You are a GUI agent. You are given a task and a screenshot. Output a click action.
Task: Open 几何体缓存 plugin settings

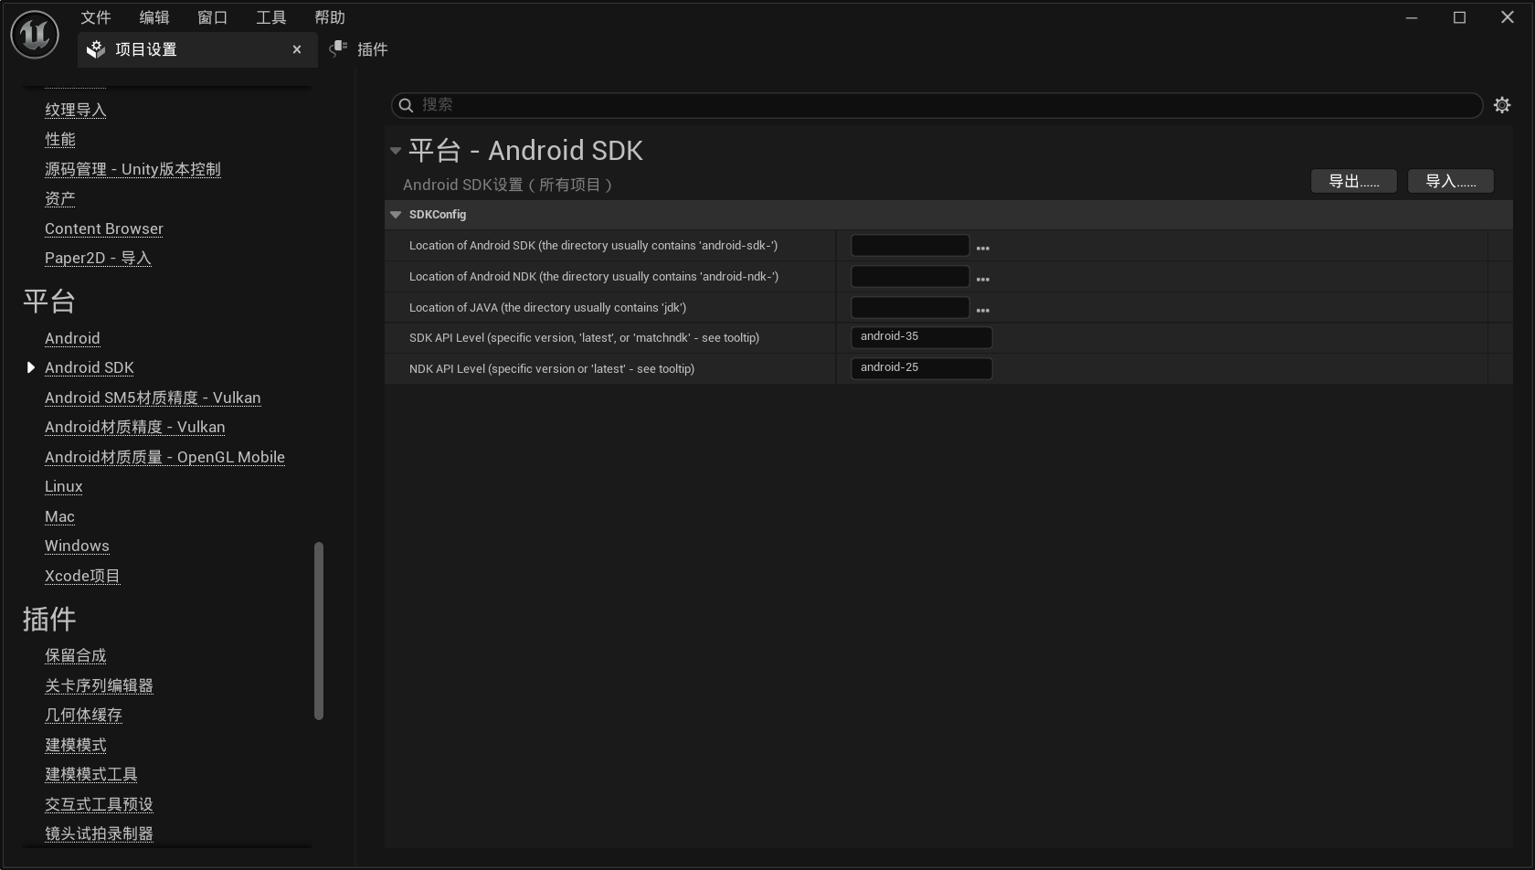tap(83, 715)
